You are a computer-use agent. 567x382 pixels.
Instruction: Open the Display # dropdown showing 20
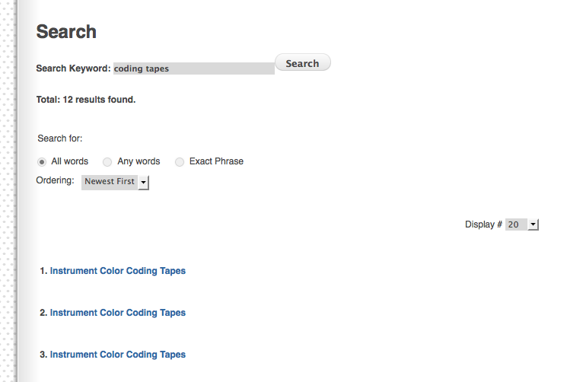(x=516, y=224)
